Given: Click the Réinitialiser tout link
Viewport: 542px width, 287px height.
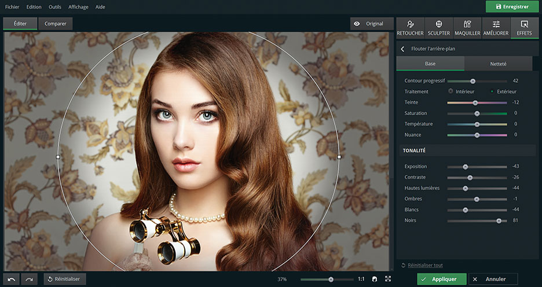Looking at the screenshot, I should 425,265.
